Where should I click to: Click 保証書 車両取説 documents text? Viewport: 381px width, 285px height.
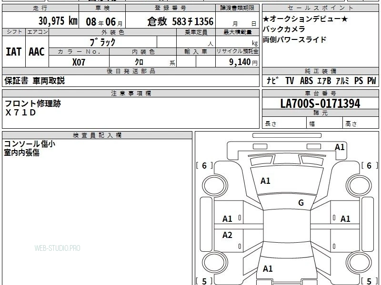pyautogui.click(x=34, y=80)
